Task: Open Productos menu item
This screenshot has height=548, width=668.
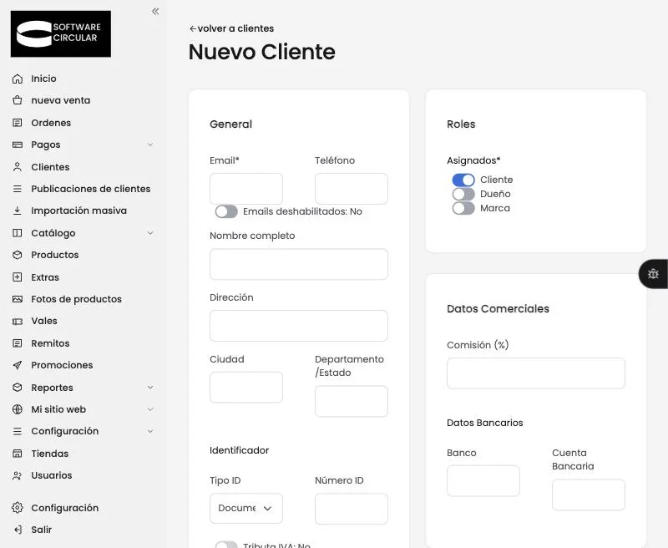Action: pyautogui.click(x=55, y=255)
